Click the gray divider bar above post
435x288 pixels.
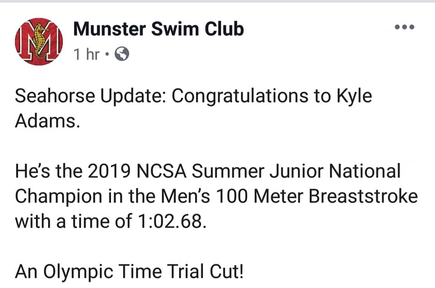[217, 1]
